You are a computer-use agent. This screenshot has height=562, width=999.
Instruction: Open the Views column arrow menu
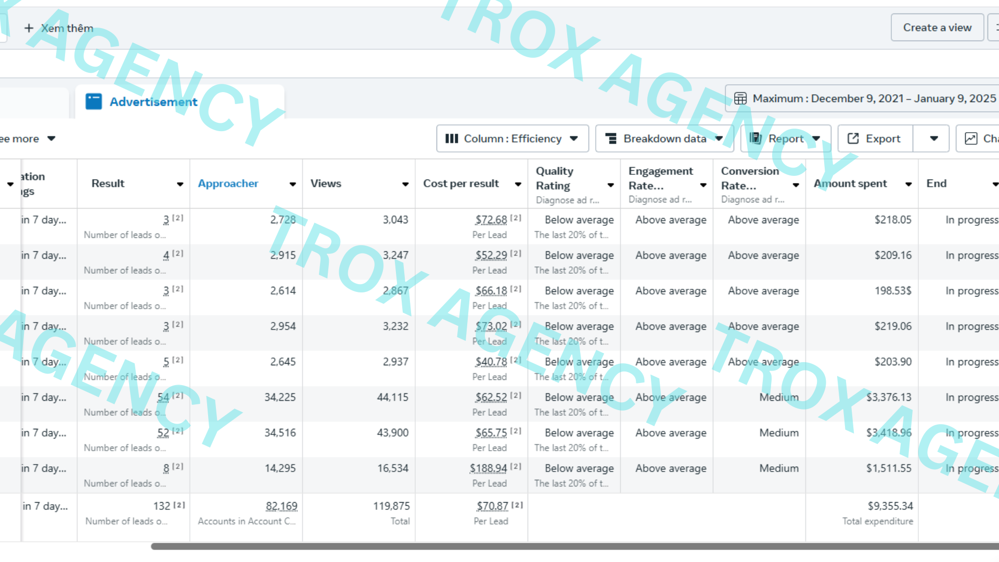point(405,184)
